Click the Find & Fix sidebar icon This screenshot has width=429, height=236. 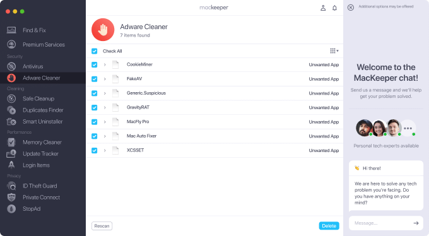[11, 30]
